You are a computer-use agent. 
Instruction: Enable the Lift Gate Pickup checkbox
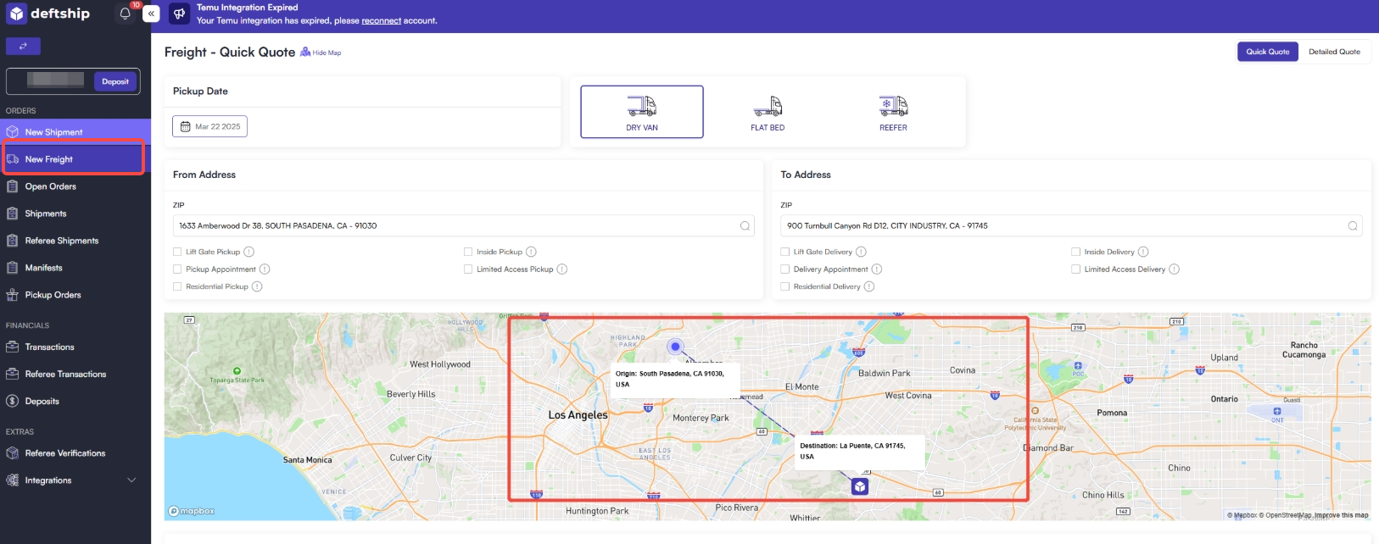[177, 252]
